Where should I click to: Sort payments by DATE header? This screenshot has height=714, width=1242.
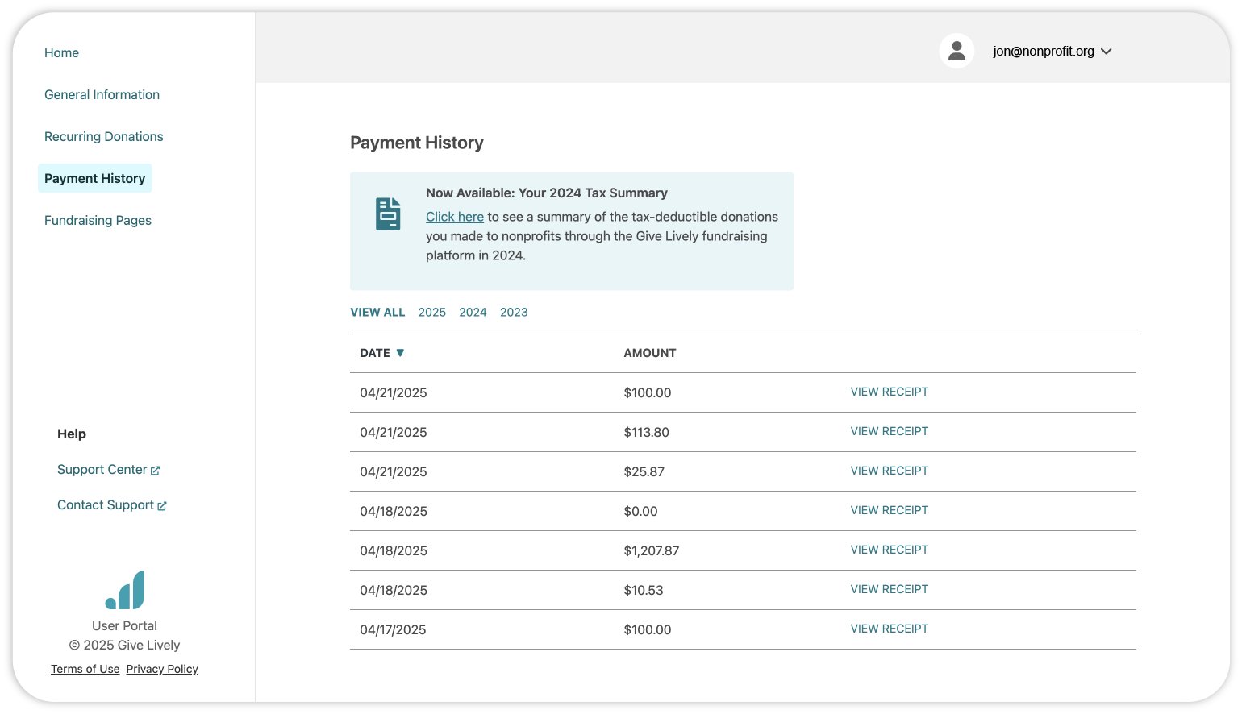(x=375, y=353)
